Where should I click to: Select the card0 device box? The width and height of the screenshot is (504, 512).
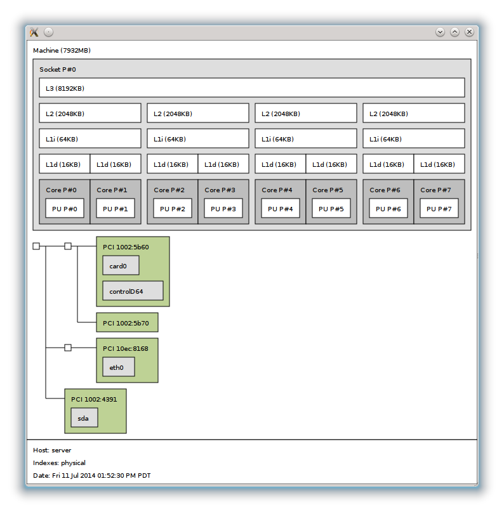tap(121, 266)
